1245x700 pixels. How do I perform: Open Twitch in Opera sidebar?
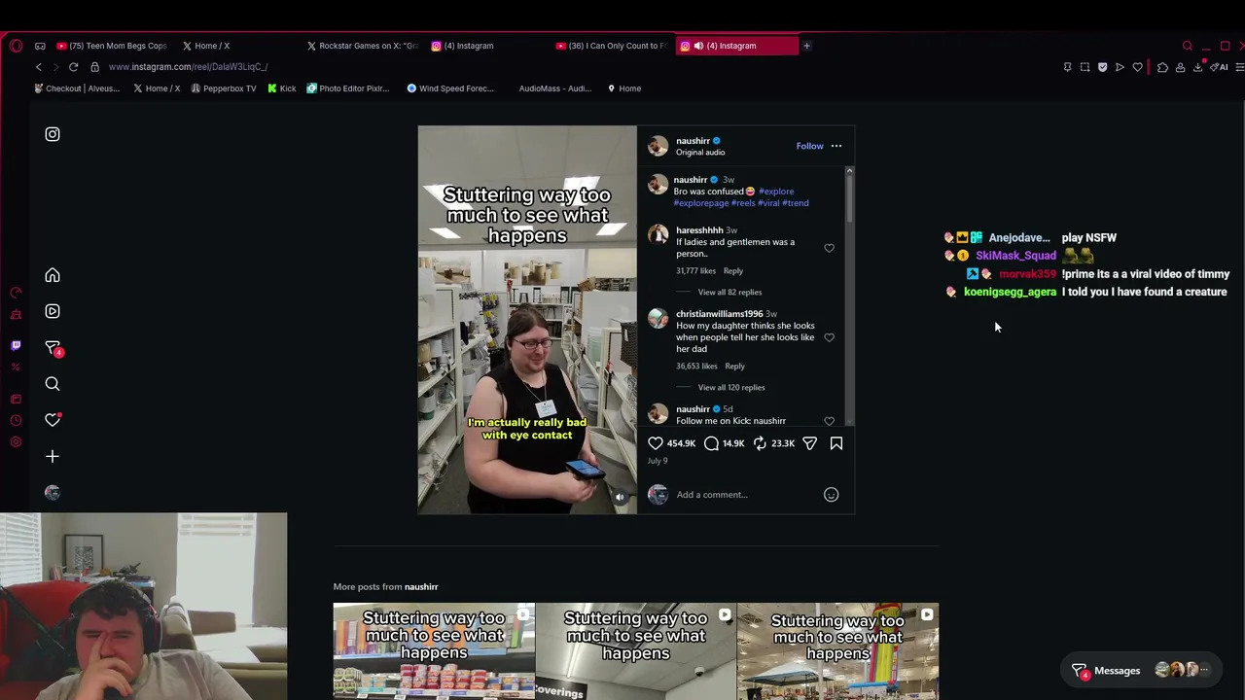(x=16, y=345)
